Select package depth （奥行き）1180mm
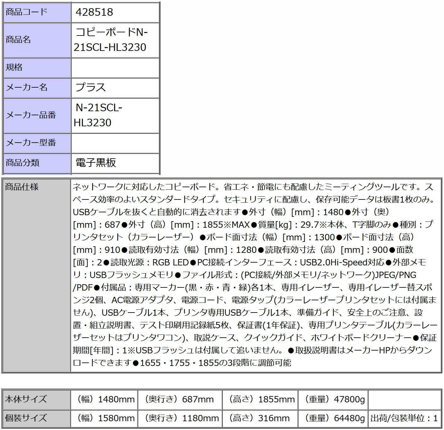 180,419
